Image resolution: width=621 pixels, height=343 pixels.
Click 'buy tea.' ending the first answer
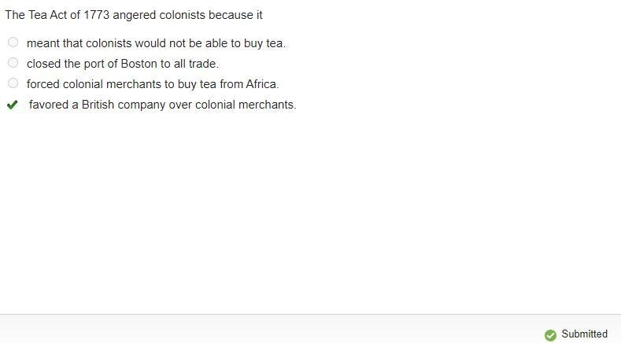click(264, 43)
